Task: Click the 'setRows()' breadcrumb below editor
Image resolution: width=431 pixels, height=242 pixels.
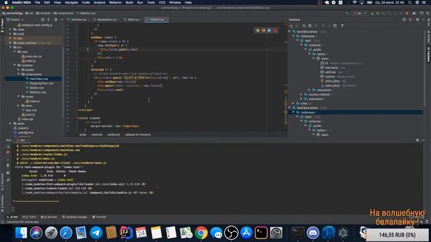Action: (x=114, y=134)
